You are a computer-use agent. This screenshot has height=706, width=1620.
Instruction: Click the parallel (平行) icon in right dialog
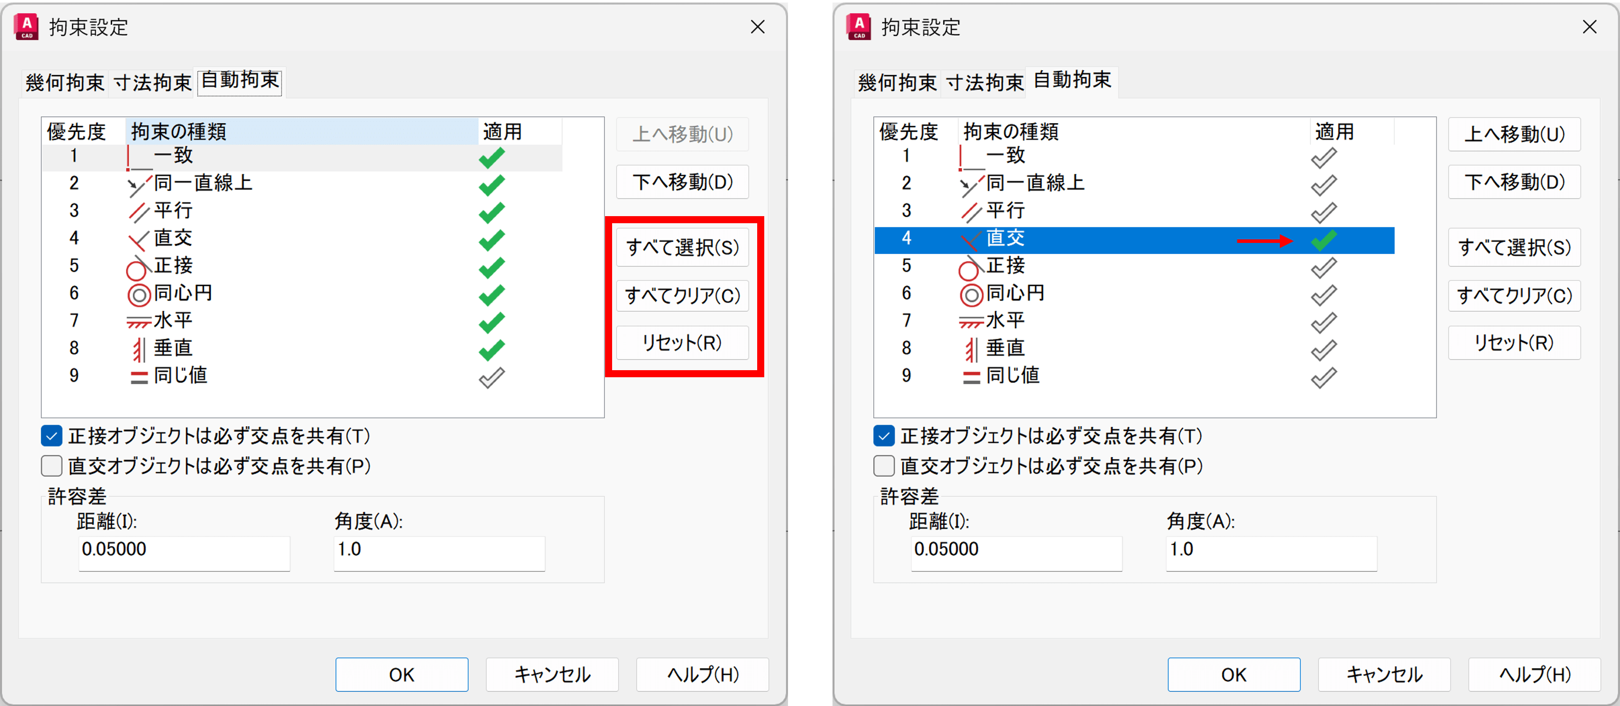coord(971,212)
